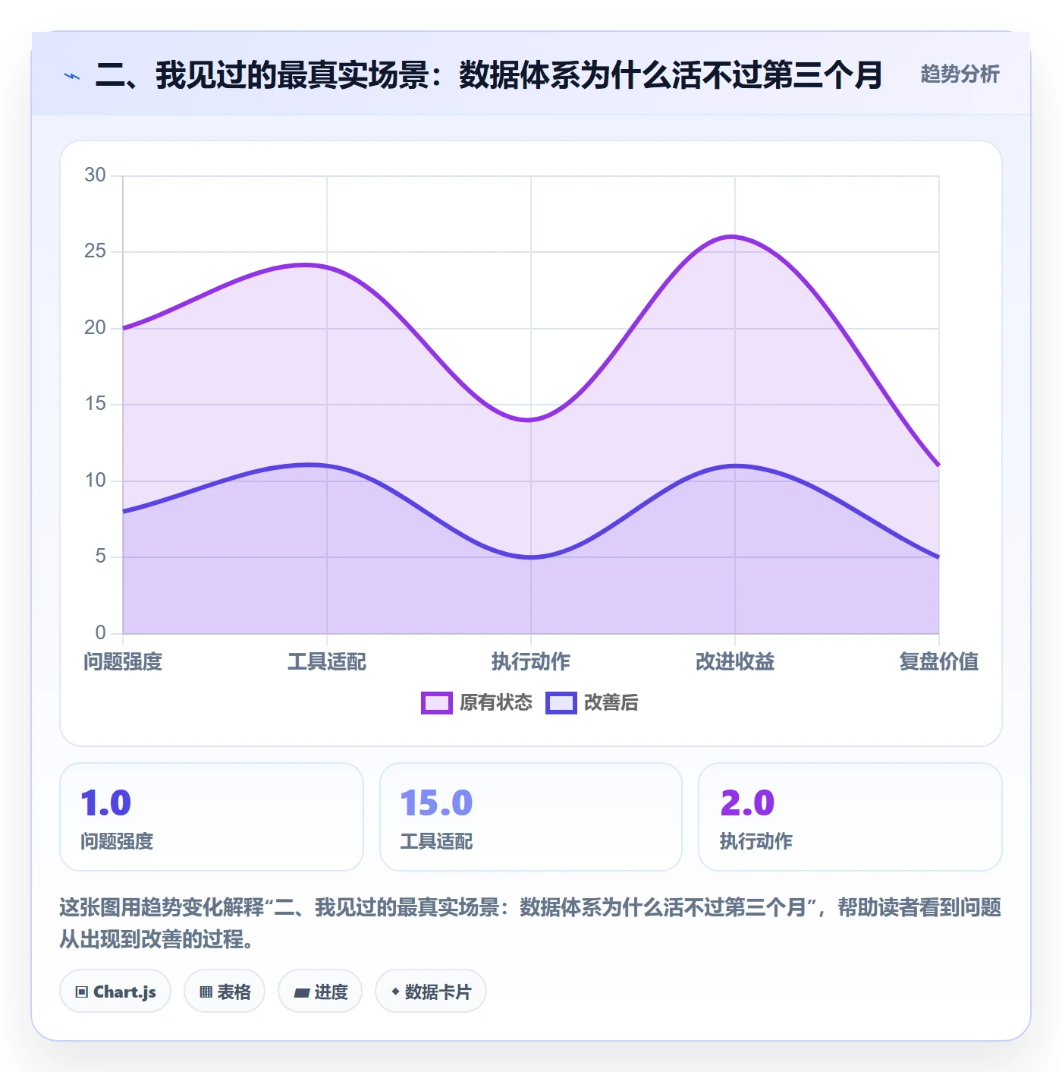This screenshot has height=1072, width=1062.
Task: Click the description paragraph starting with 这张图用趋势变化解释
Action: point(530,923)
